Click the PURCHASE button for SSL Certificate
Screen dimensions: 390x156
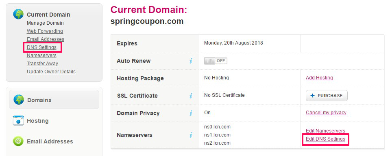327,96
